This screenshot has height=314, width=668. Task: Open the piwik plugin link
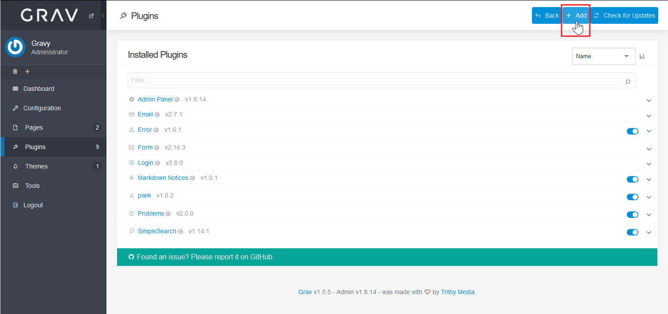tap(144, 195)
